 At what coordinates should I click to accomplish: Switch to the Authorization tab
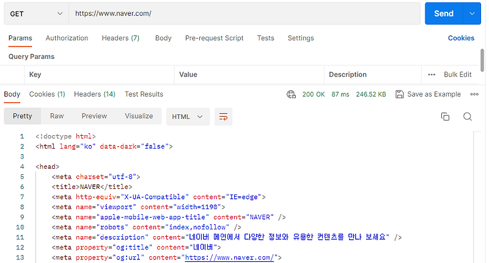[x=67, y=38]
